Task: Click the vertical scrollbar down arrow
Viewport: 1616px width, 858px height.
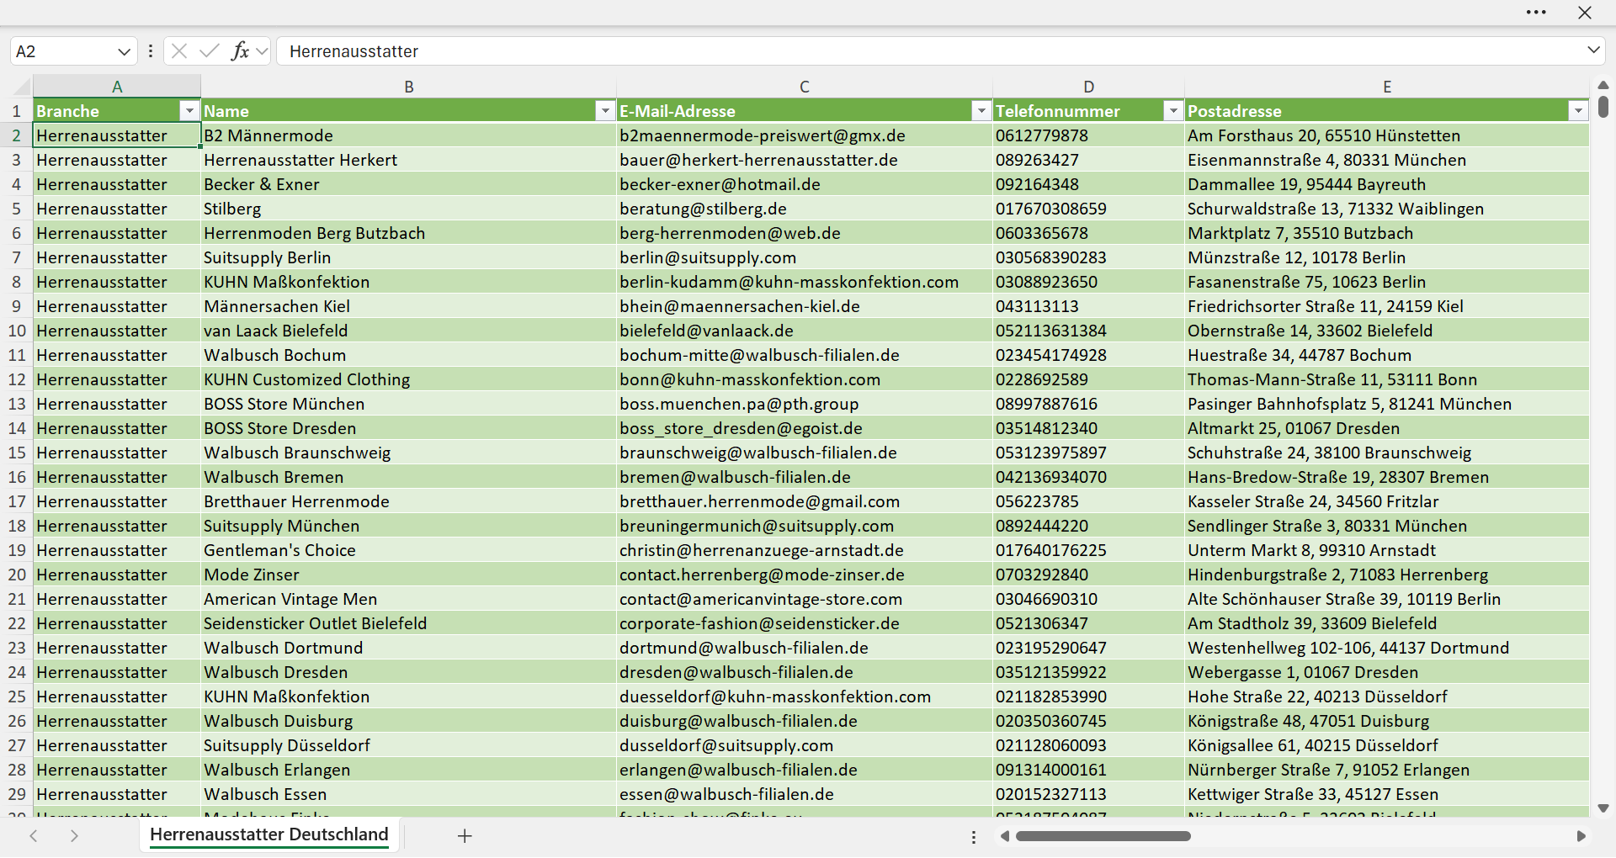Action: pyautogui.click(x=1603, y=808)
